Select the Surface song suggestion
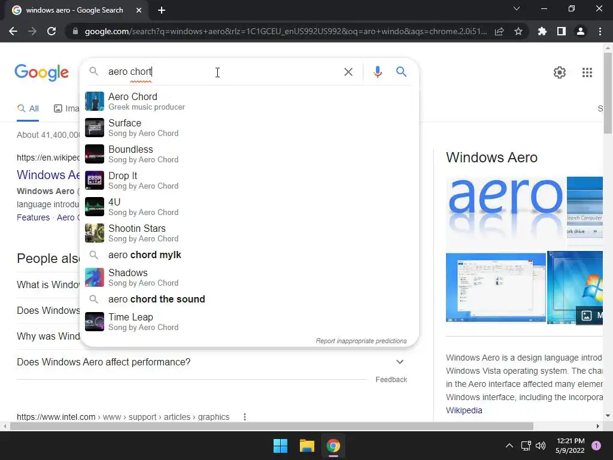The image size is (613, 460). [x=250, y=128]
